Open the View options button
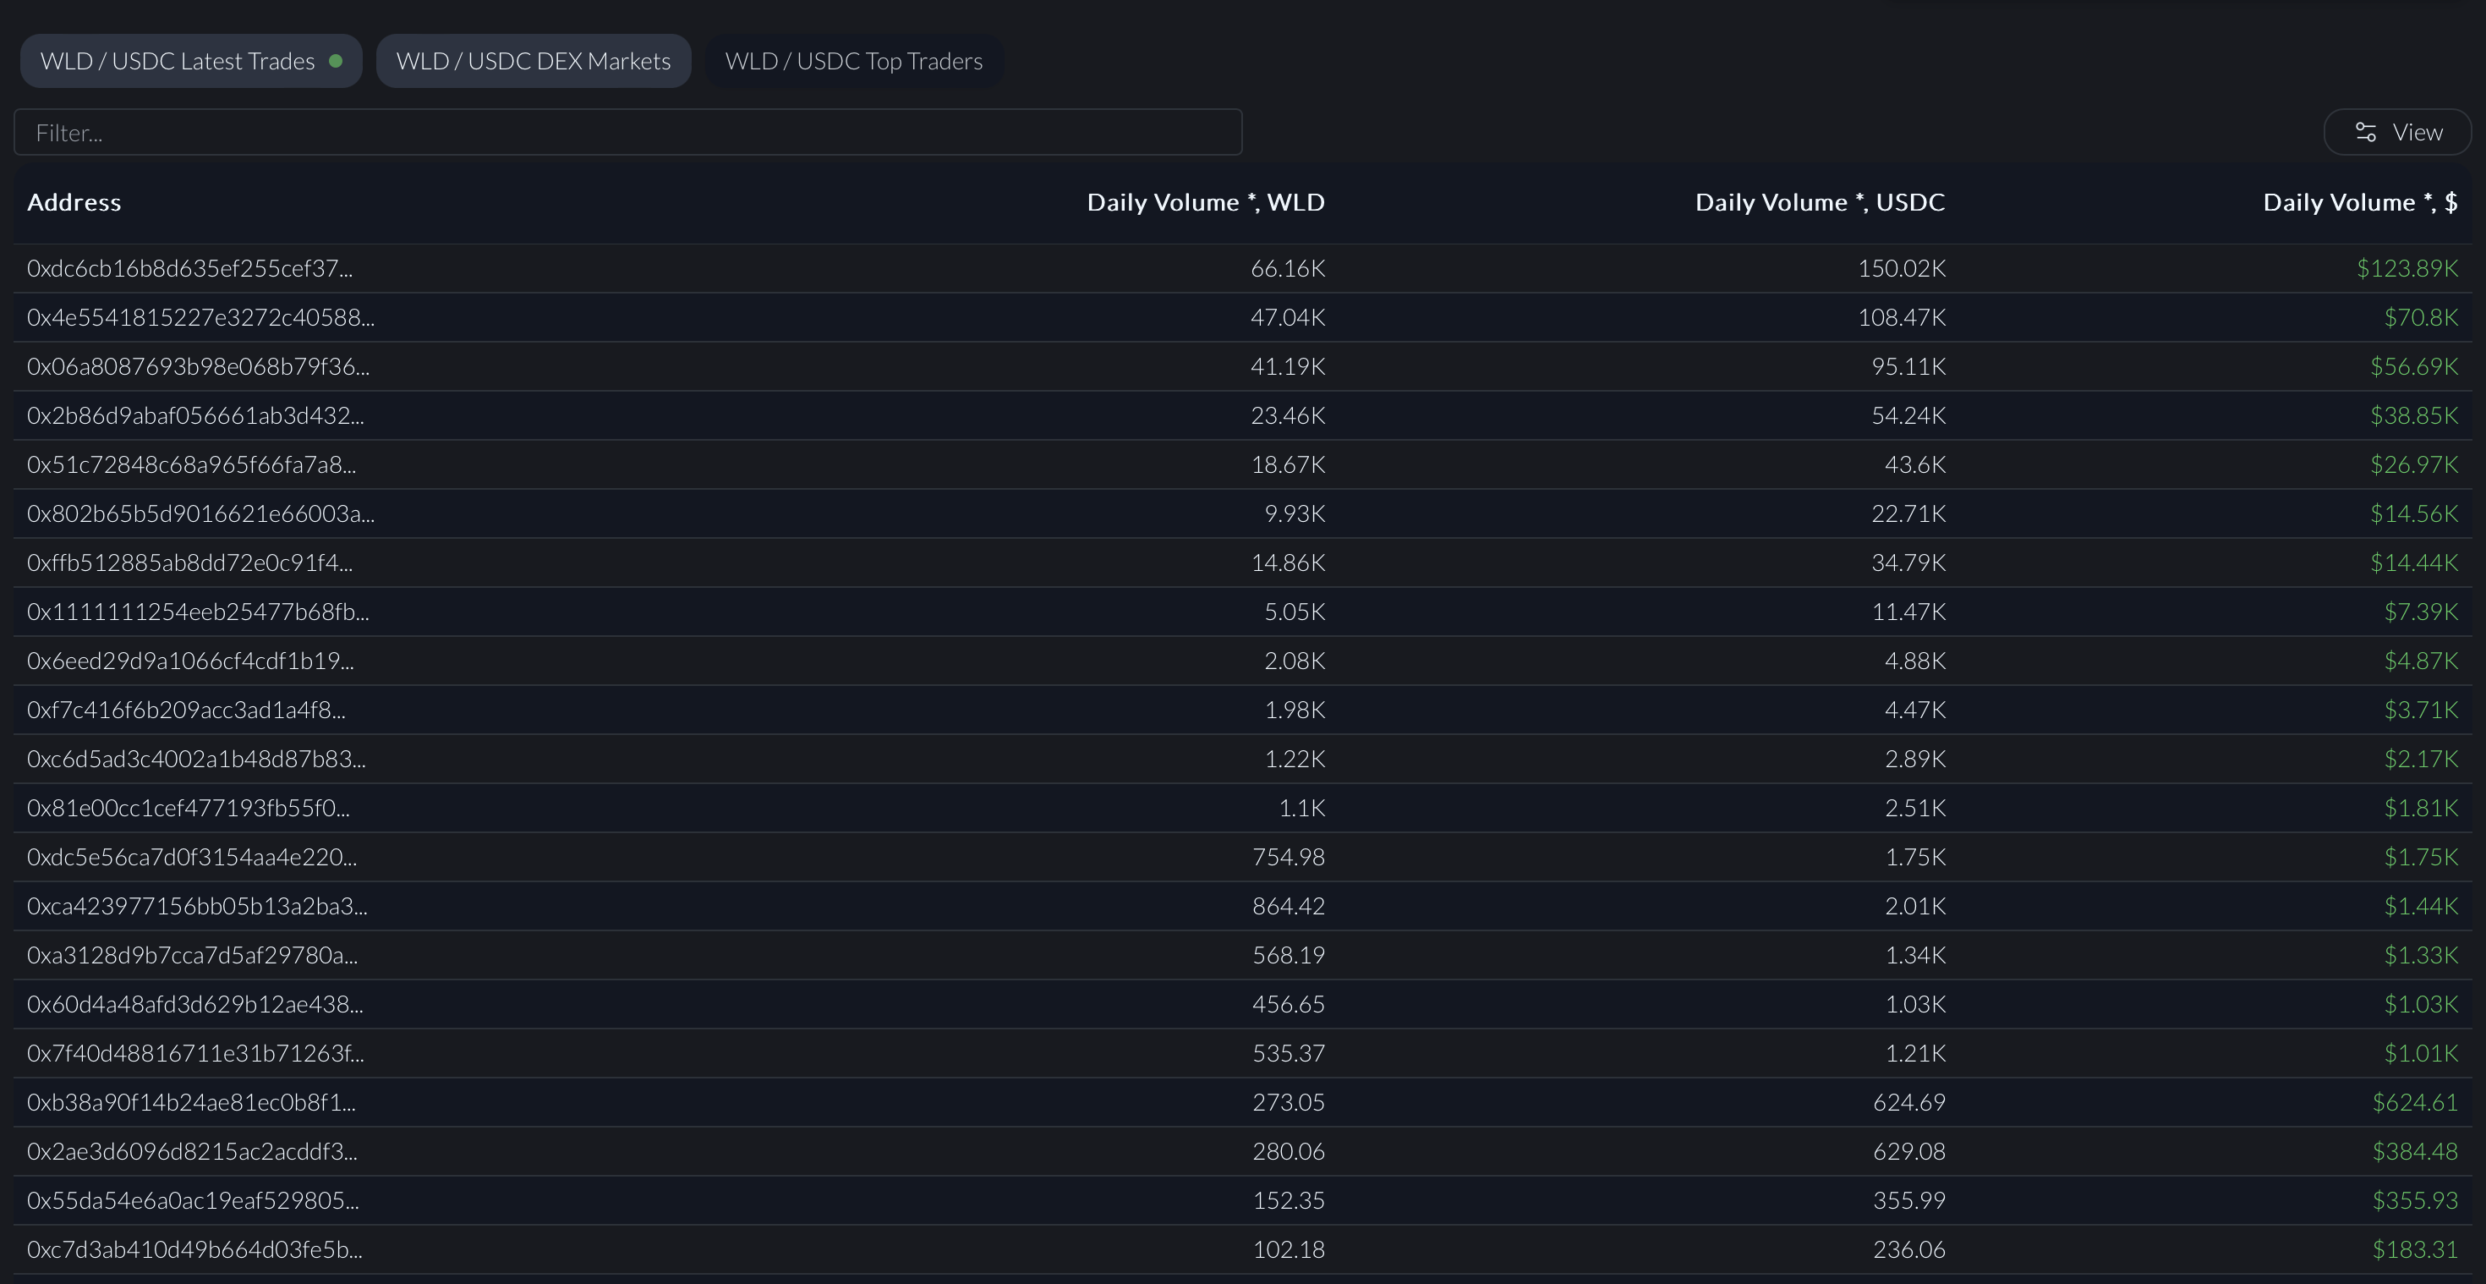2486x1284 pixels. tap(2397, 132)
